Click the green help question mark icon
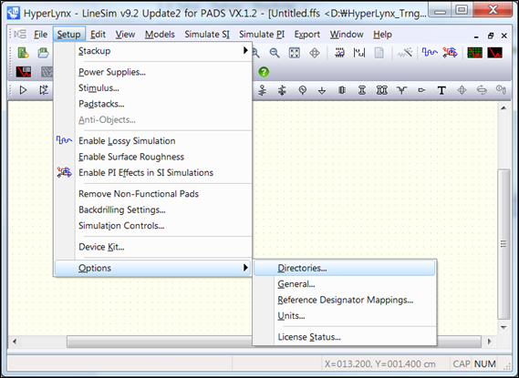 pyautogui.click(x=264, y=72)
